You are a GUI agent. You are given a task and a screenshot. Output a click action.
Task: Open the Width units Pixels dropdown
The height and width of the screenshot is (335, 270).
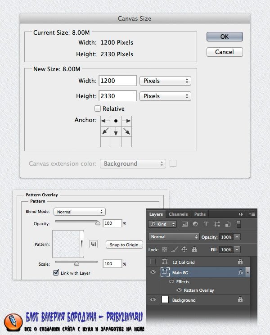[x=165, y=81]
